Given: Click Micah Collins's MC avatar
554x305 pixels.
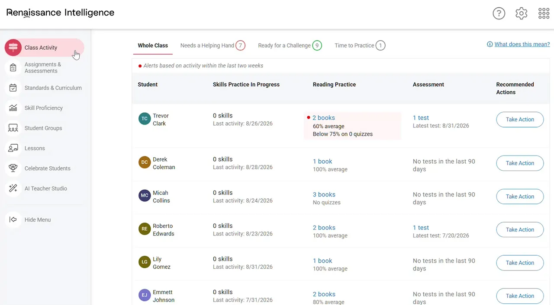Looking at the screenshot, I should pyautogui.click(x=145, y=196).
